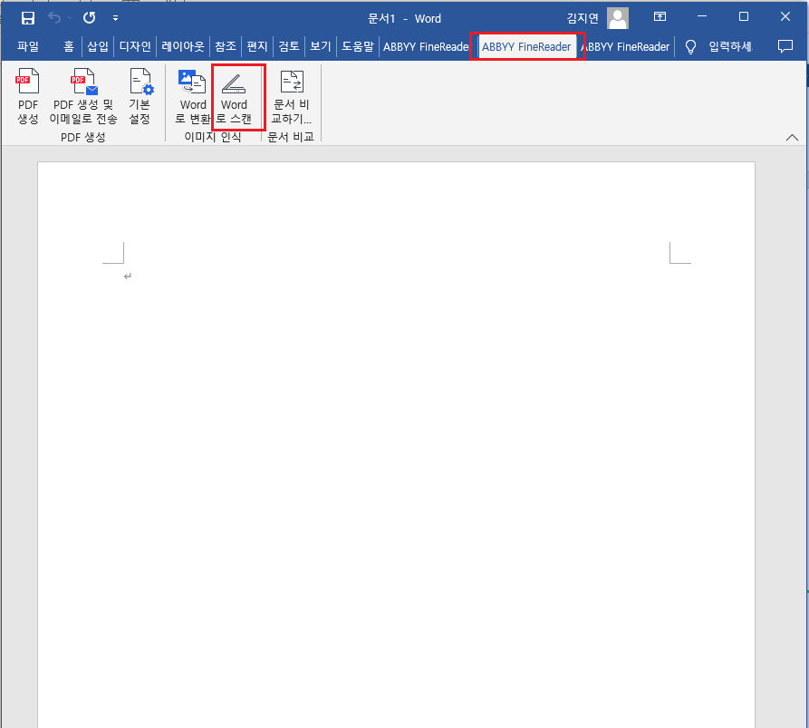Switch to the 레이아웃 tab

coord(183,46)
